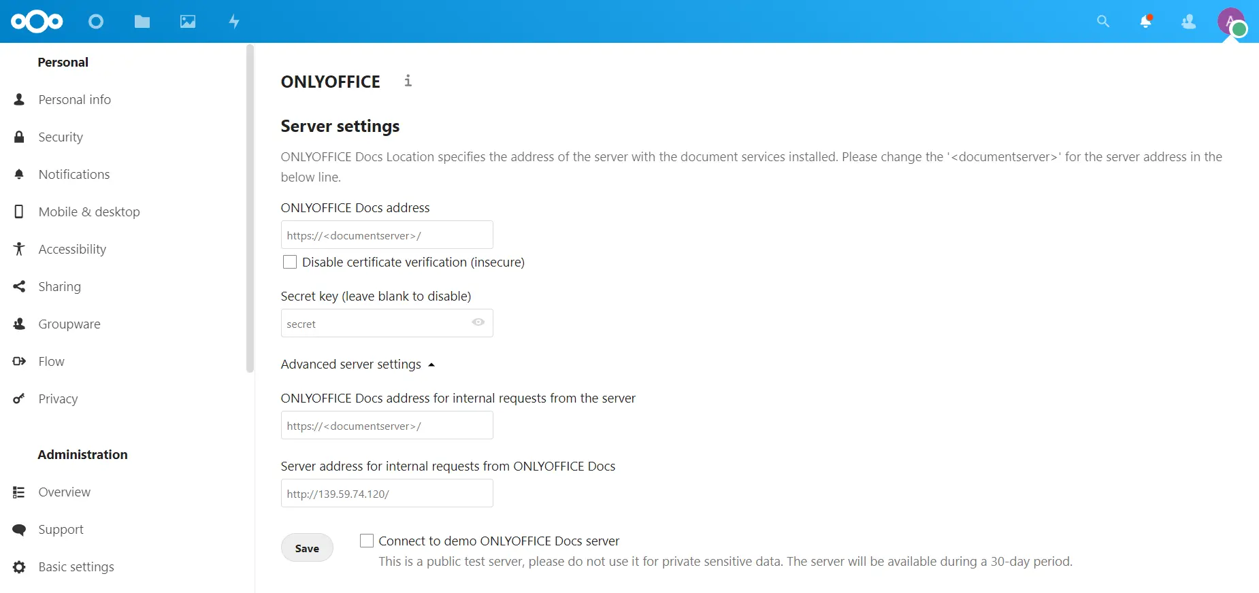Click the Accessibility figure icon
The image size is (1259, 593).
click(x=19, y=249)
